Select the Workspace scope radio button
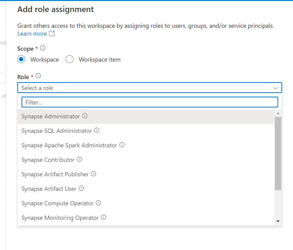 [x=21, y=59]
